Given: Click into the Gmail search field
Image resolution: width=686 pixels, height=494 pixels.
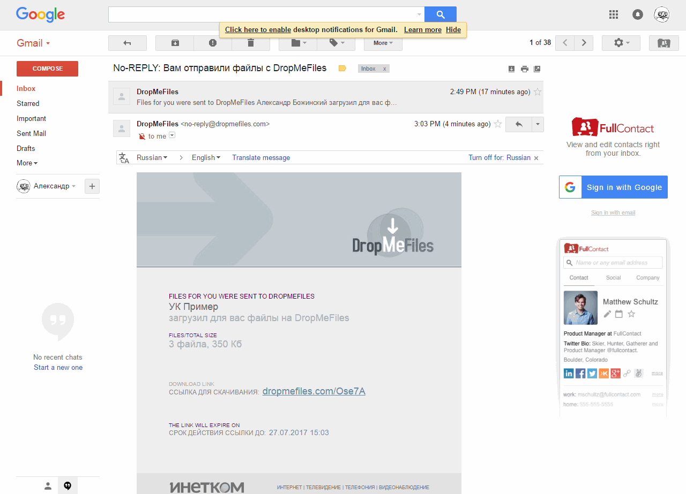Looking at the screenshot, I should (x=262, y=14).
